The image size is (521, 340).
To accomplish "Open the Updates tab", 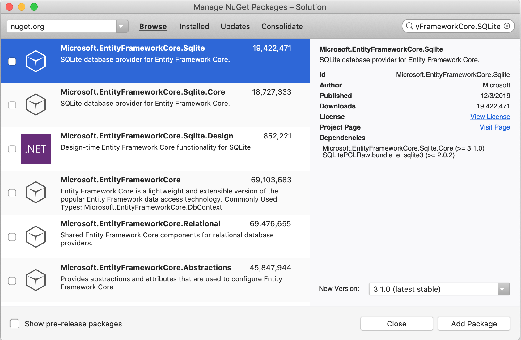I will click(x=235, y=27).
